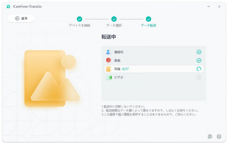Viewport: 228px width, 144px height.
Task: Minimize the iTransGo window
Action: (209, 6)
